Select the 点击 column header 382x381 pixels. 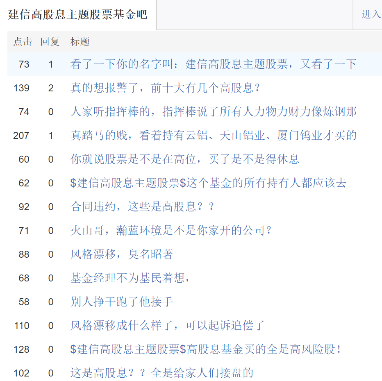coord(23,42)
